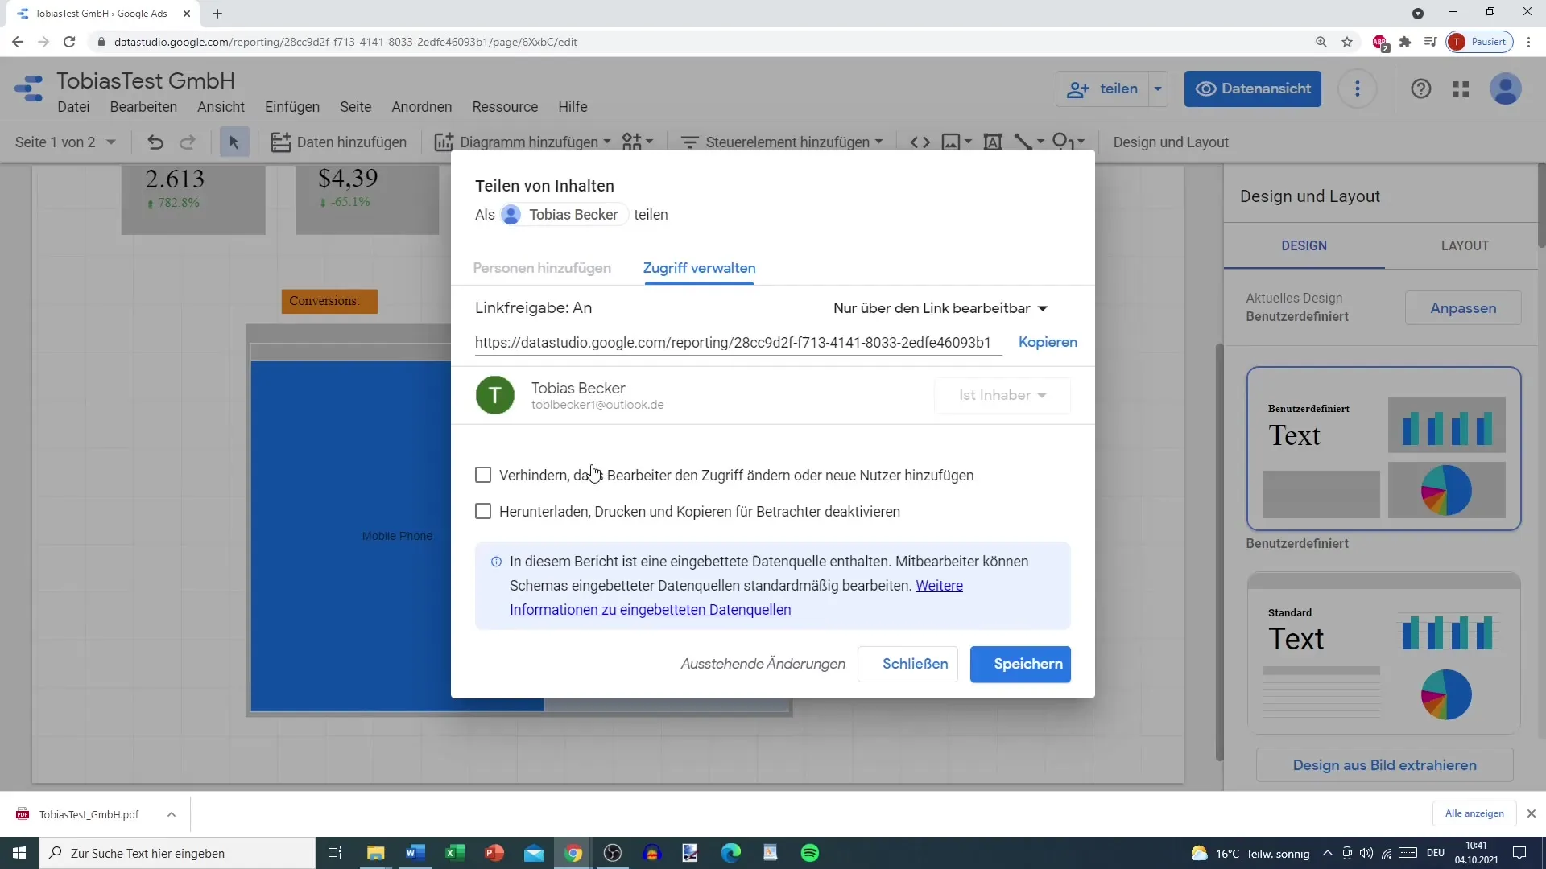Open the Ansicht menu
The width and height of the screenshot is (1546, 869).
[x=221, y=107]
